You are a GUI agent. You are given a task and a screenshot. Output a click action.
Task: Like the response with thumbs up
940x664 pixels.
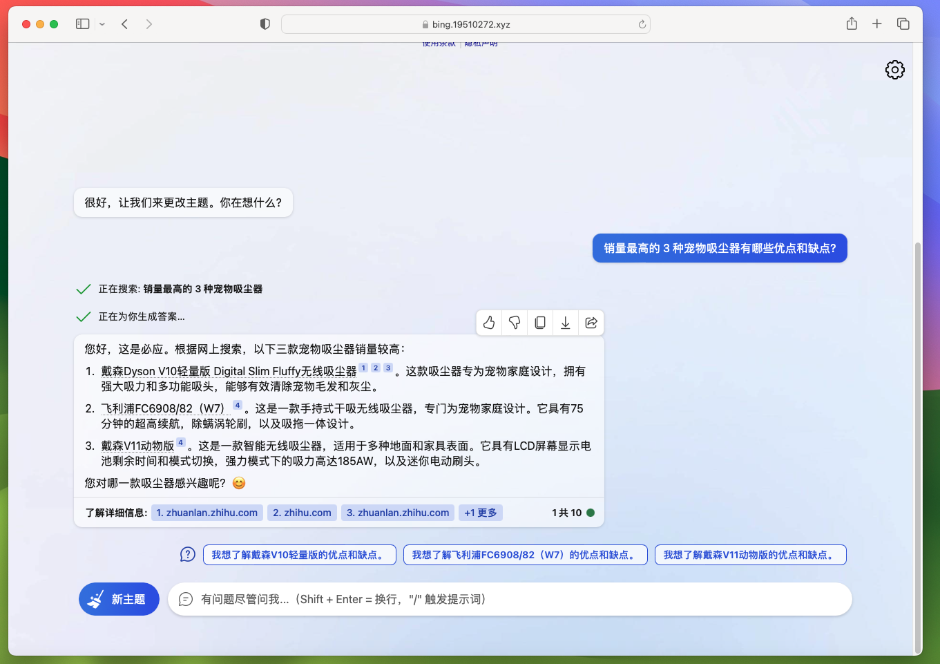point(489,323)
